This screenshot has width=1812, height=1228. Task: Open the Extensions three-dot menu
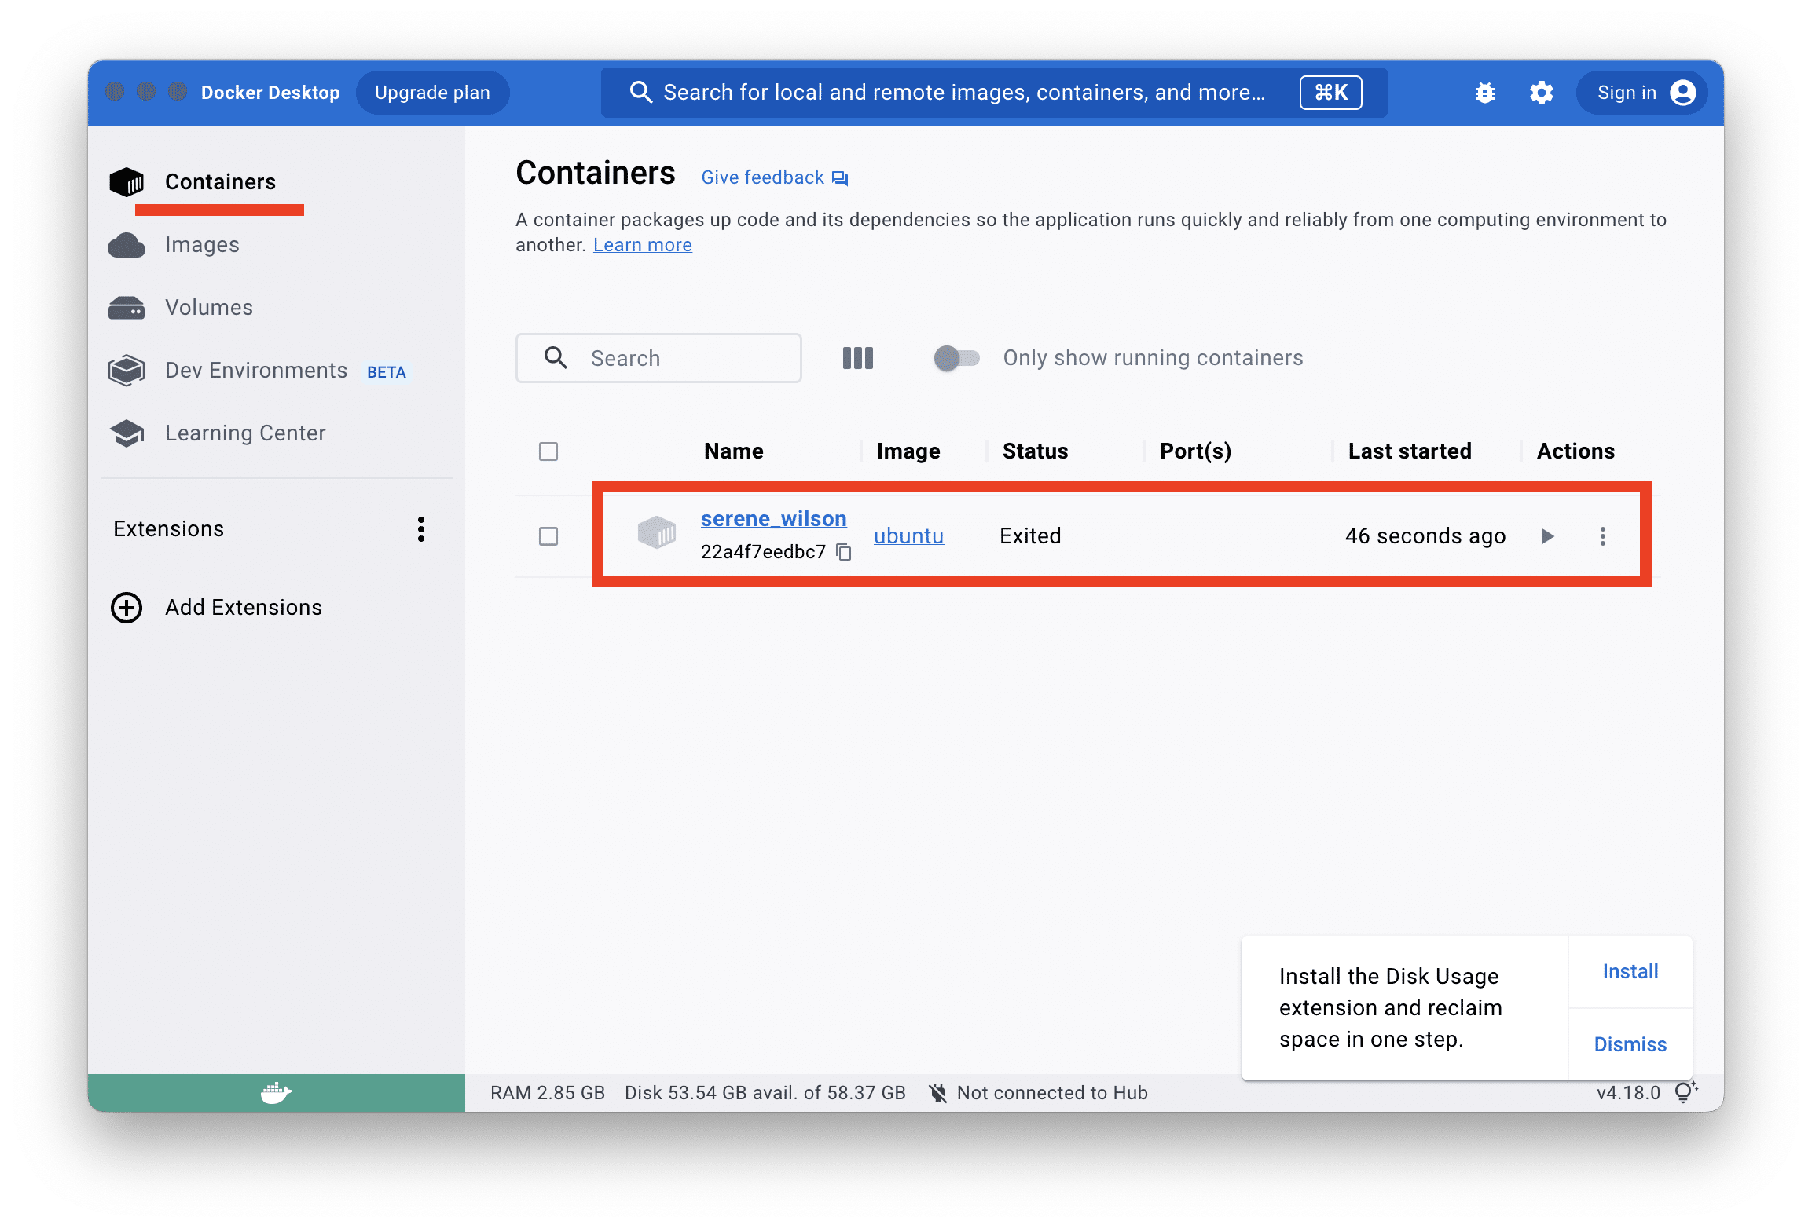point(421,529)
